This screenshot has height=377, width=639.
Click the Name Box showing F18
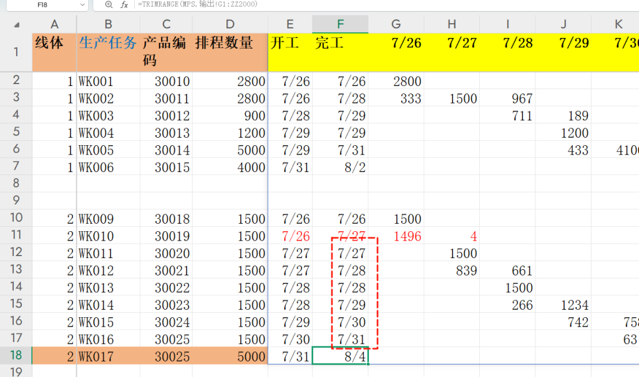42,5
